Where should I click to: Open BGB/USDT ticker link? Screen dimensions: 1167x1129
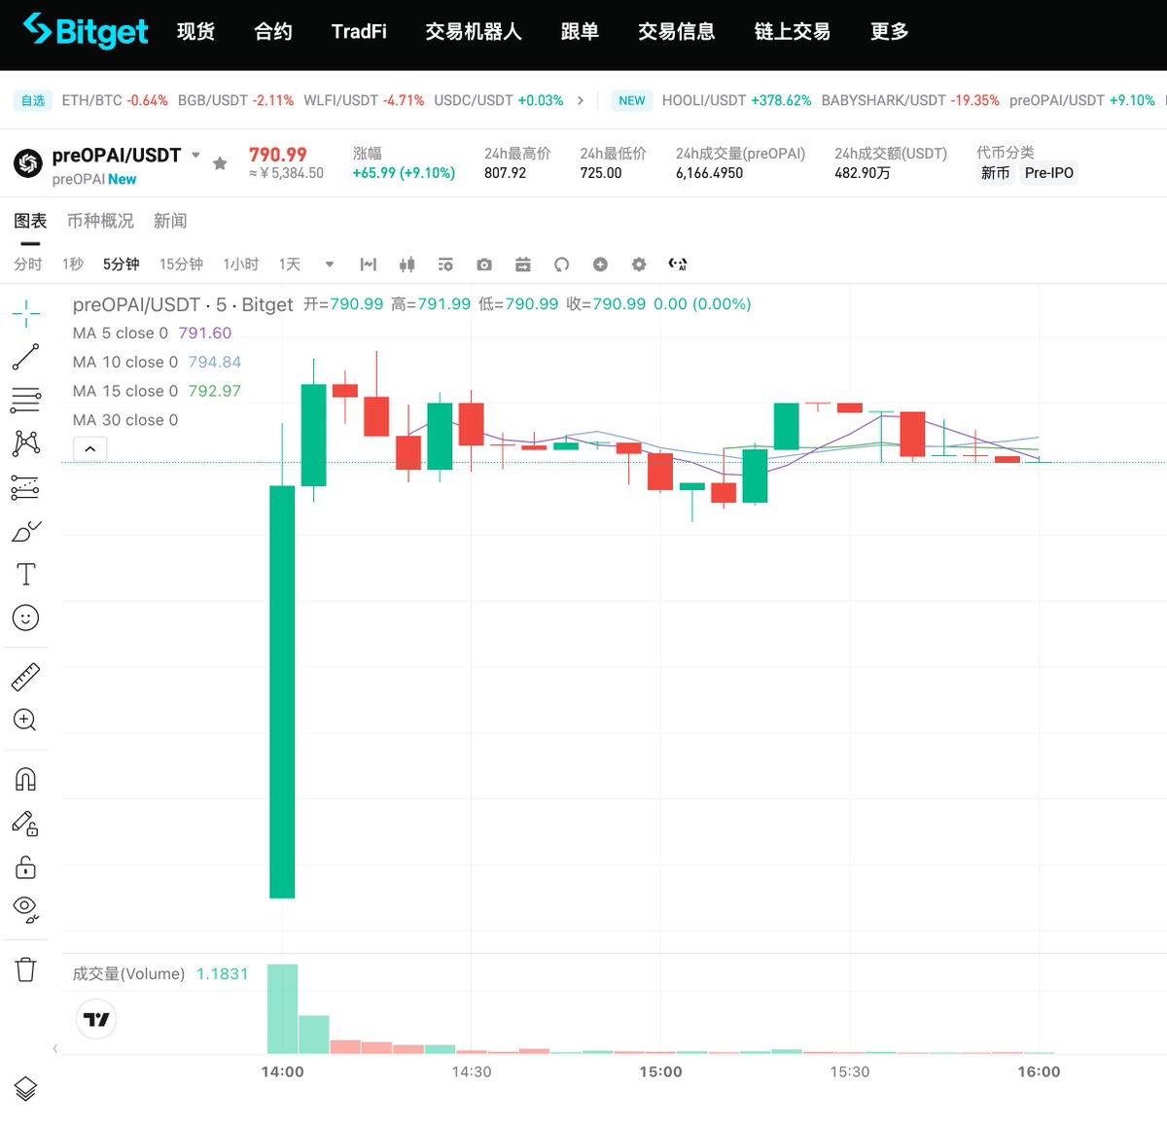[x=235, y=100]
